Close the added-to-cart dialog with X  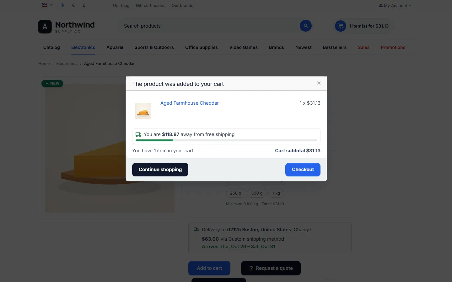[319, 83]
